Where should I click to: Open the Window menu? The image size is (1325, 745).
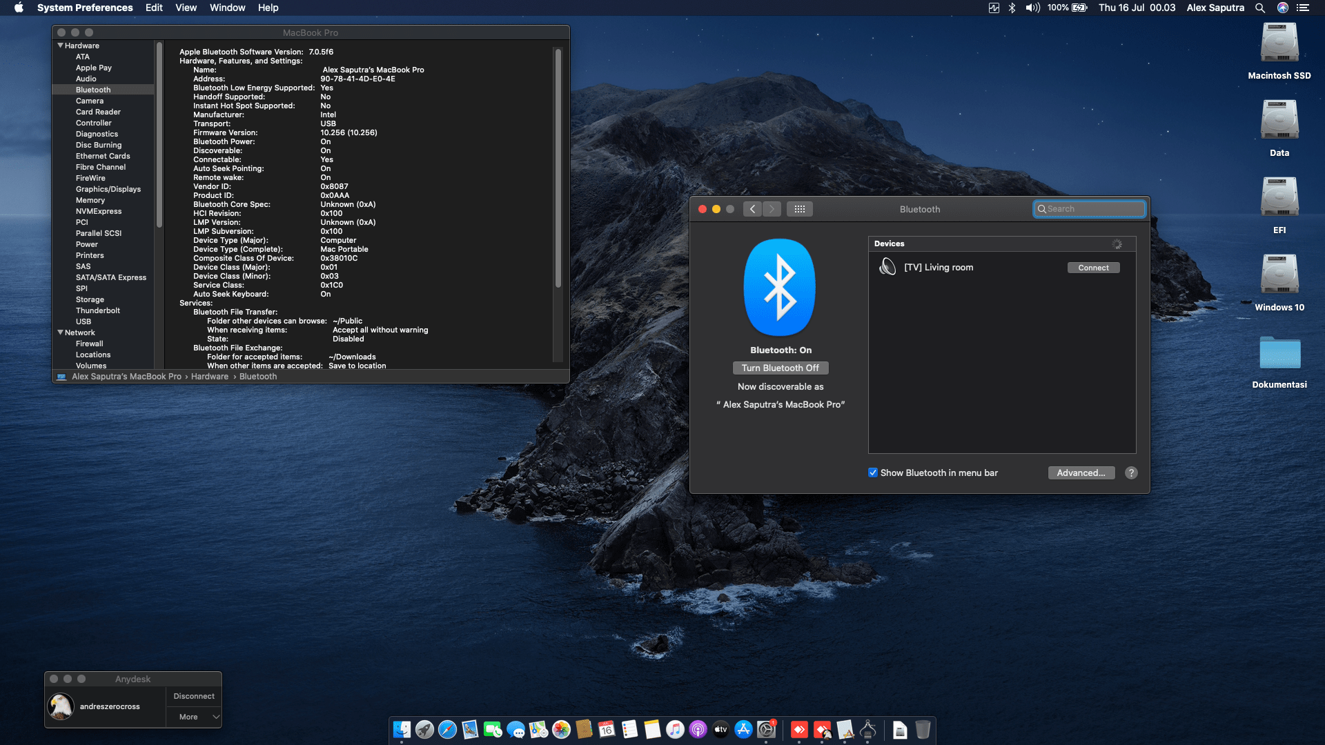(227, 8)
